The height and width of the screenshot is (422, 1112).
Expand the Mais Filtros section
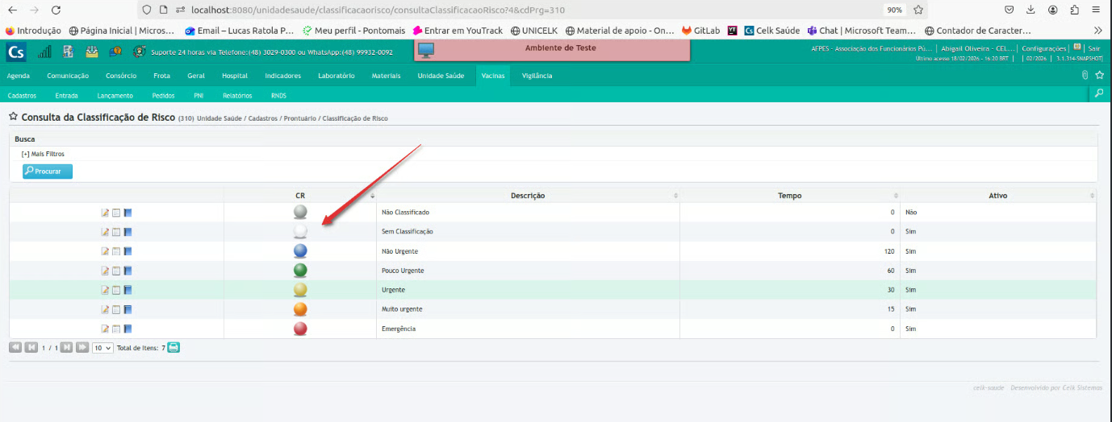pos(43,154)
